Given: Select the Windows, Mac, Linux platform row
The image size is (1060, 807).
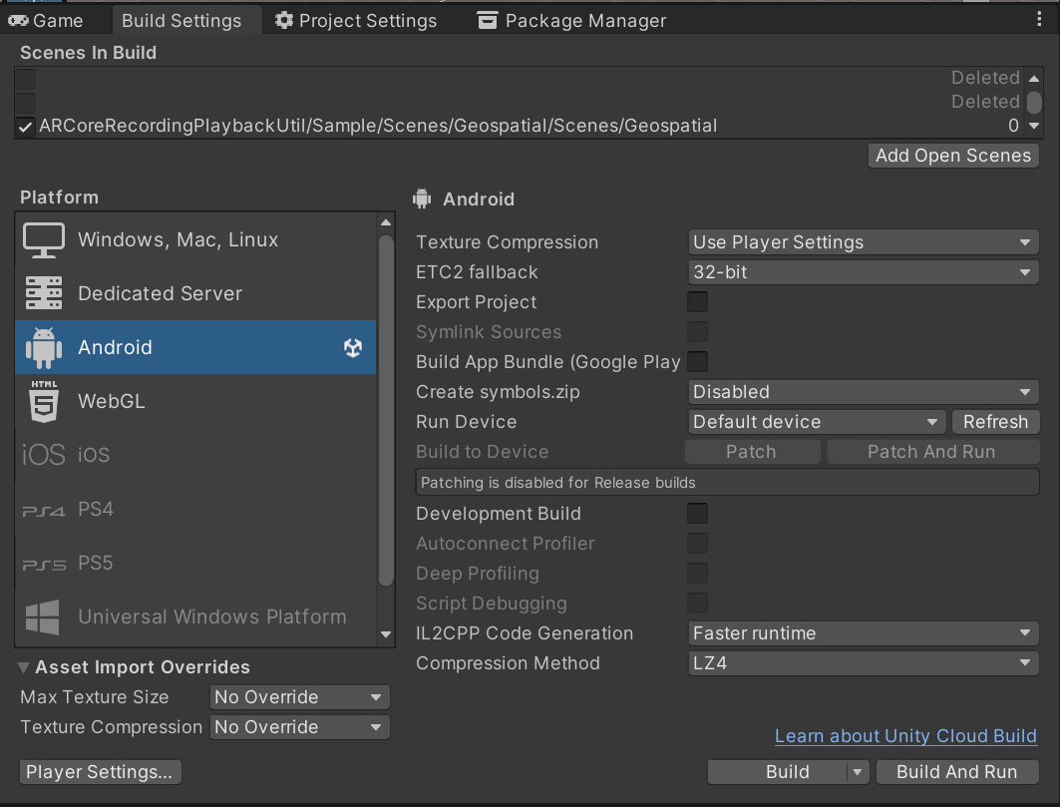Looking at the screenshot, I should click(x=195, y=239).
